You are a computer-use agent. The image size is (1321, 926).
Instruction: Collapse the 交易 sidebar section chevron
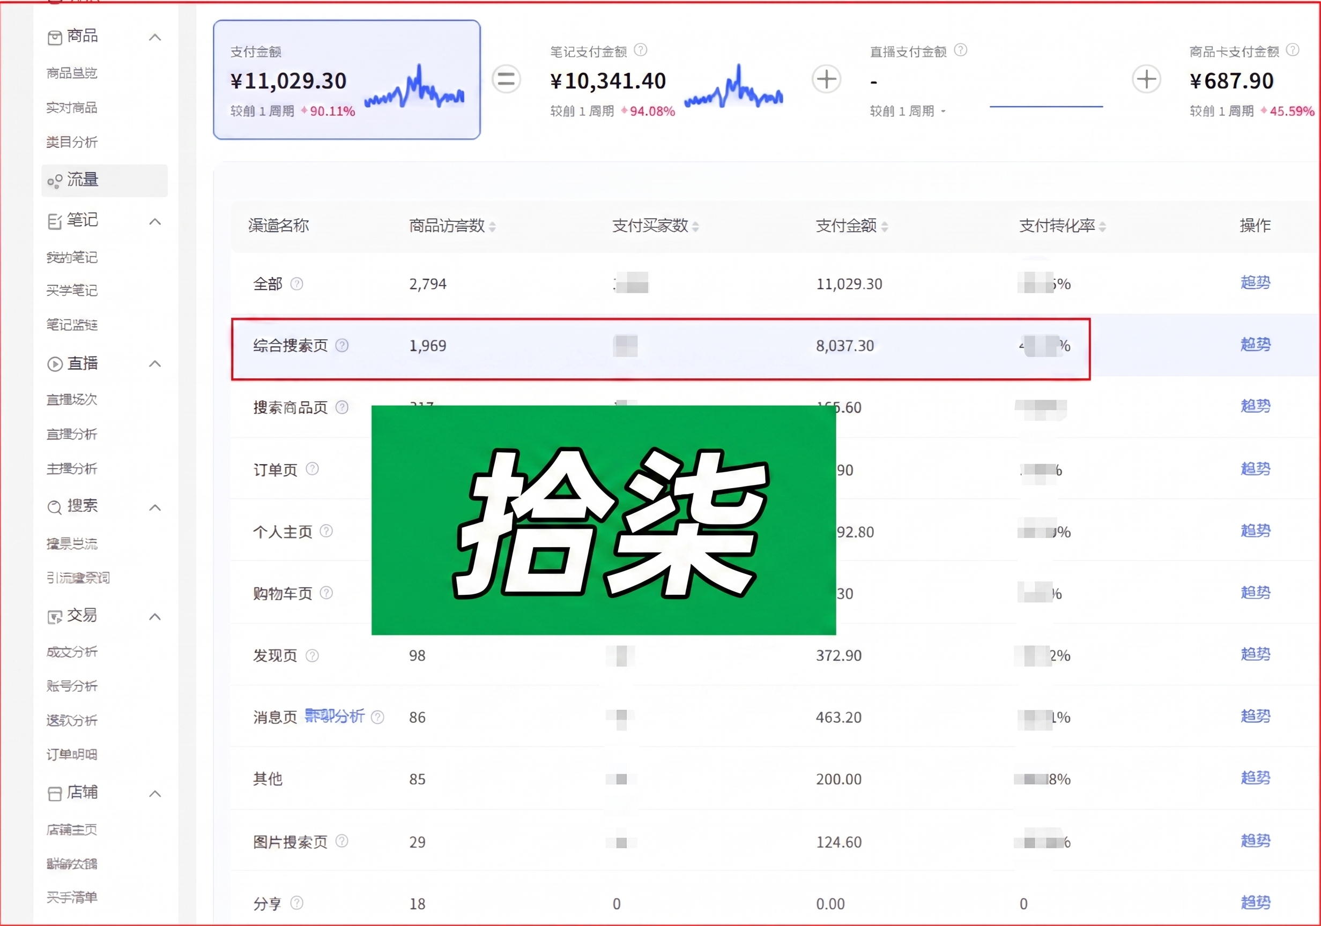tap(155, 617)
